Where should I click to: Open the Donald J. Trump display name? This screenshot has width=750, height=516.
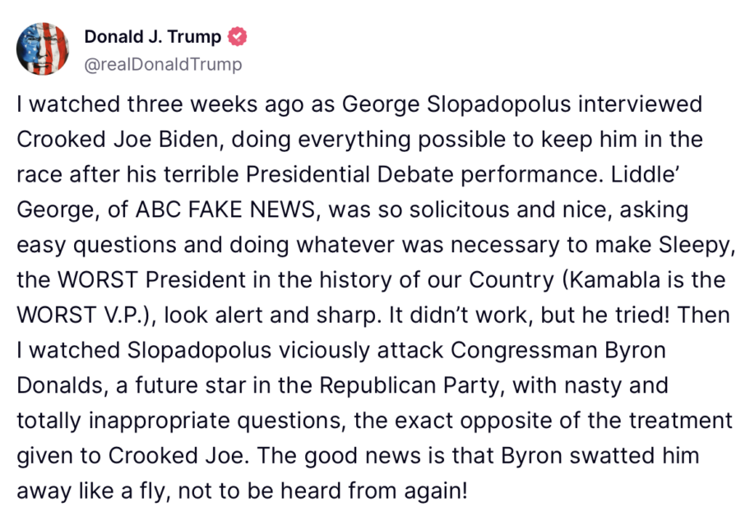point(153,36)
